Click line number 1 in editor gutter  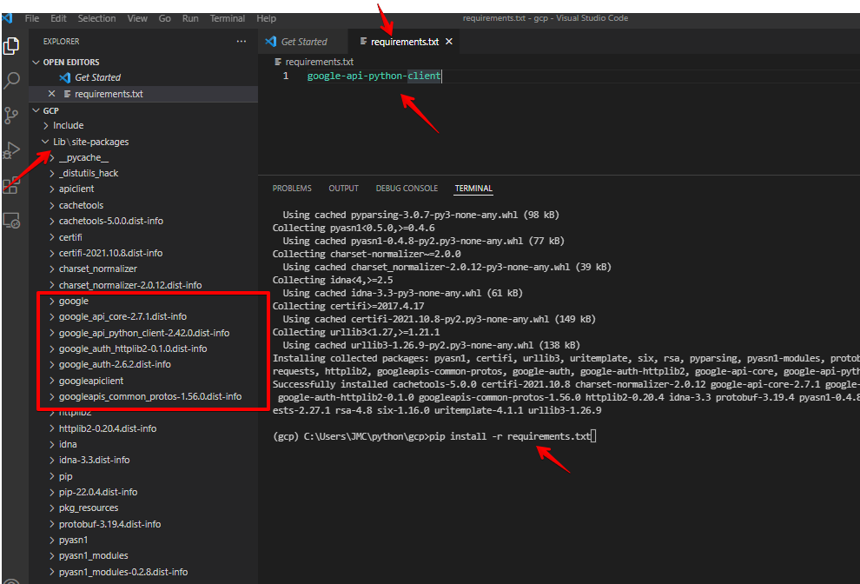[x=286, y=76]
